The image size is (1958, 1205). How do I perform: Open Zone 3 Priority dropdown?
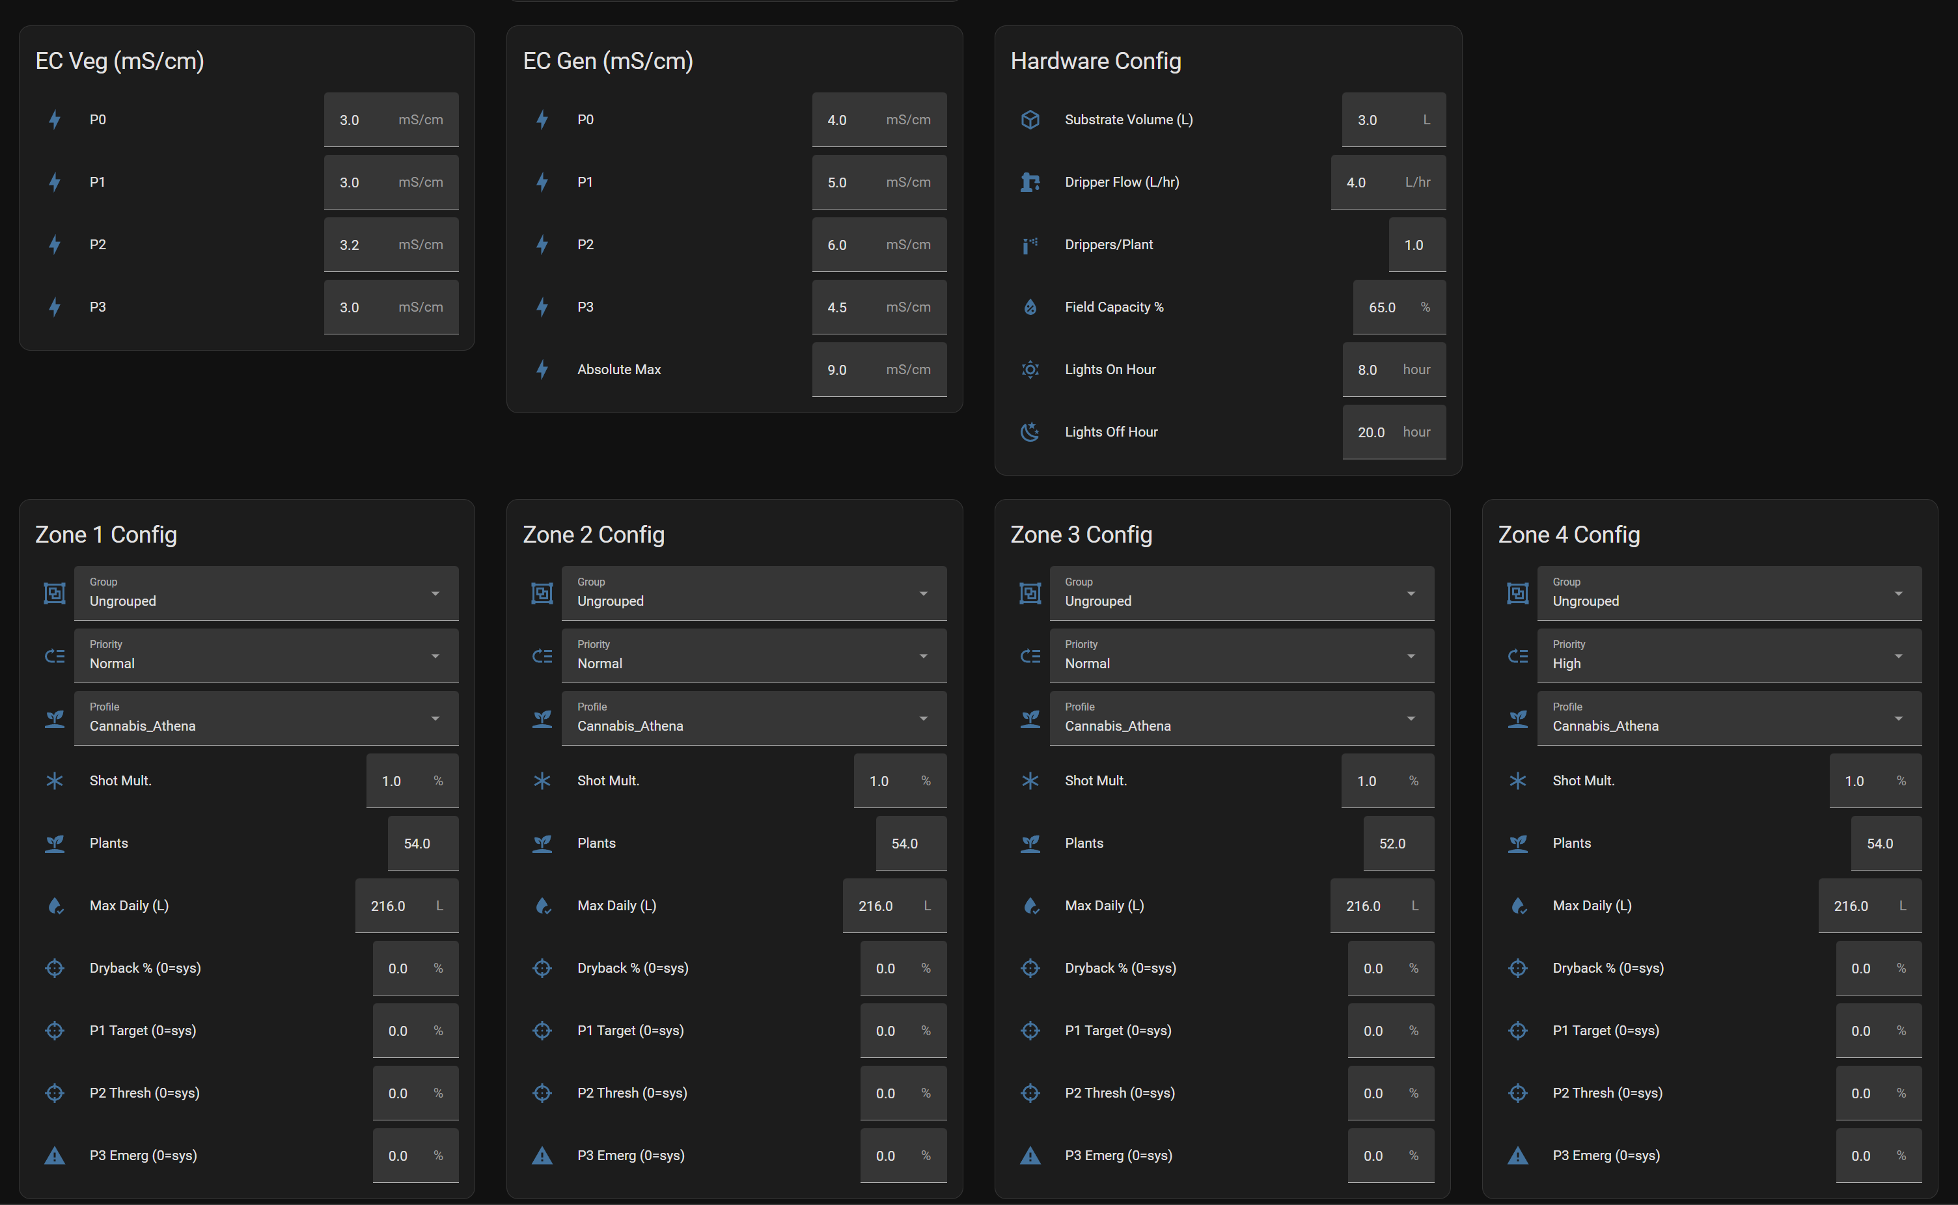tap(1241, 656)
